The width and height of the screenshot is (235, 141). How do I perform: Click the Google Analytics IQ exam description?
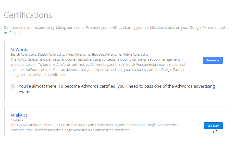coord(94,127)
